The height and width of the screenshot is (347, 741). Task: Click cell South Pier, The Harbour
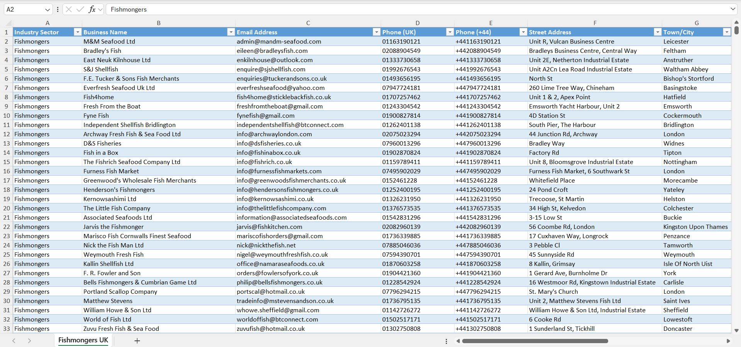pos(595,125)
